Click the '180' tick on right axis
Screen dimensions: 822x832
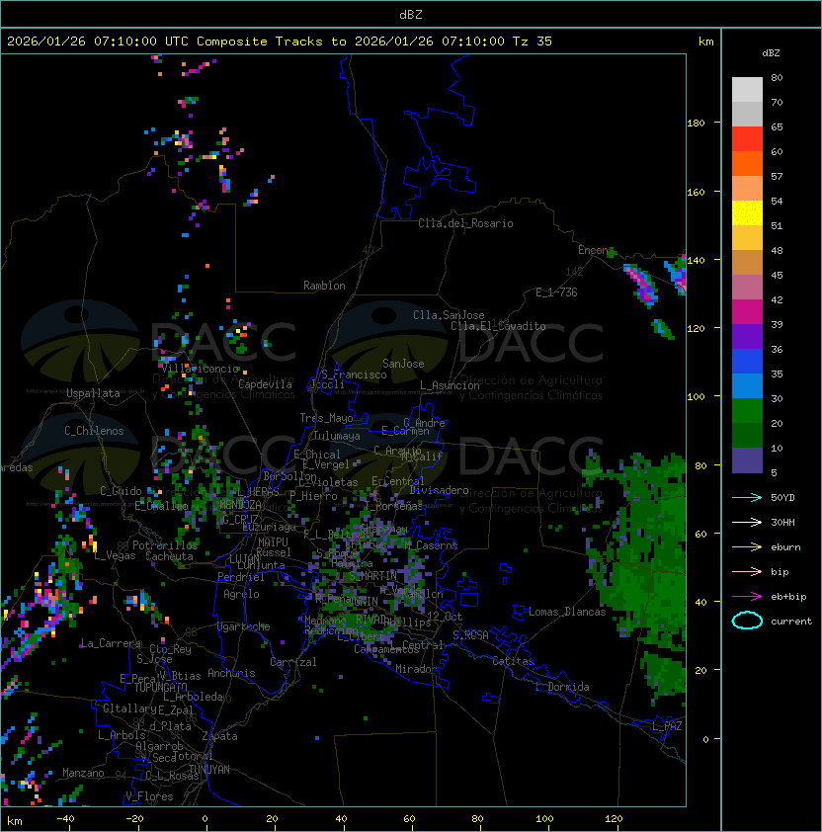696,124
